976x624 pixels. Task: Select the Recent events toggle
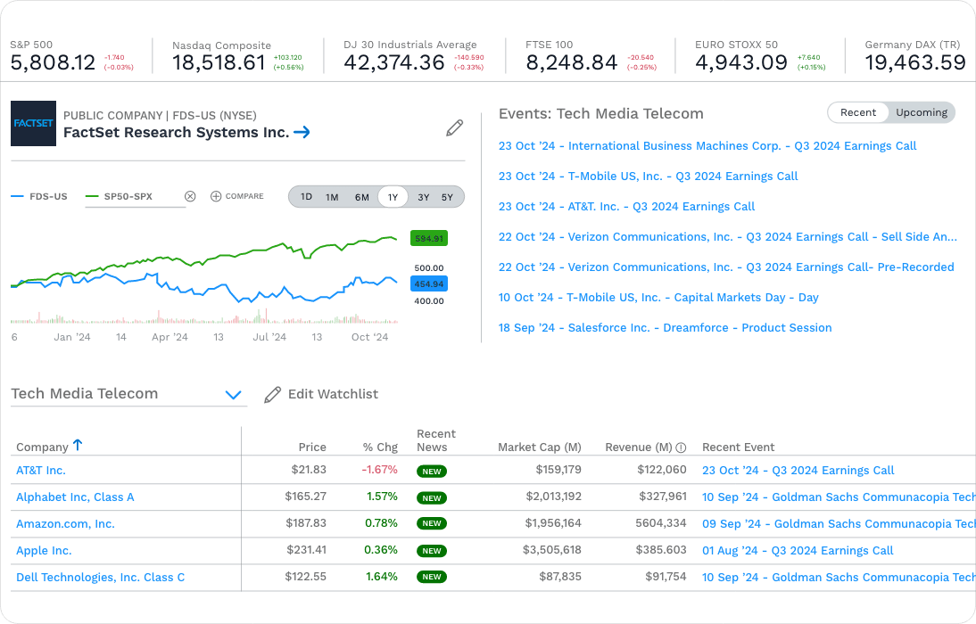click(x=858, y=112)
